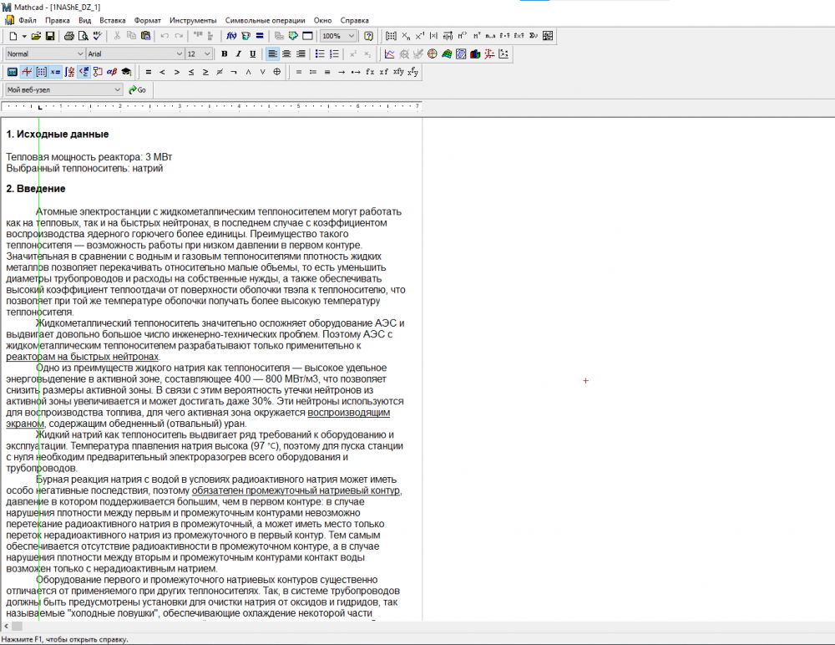Toggle Italic text formatting
The width and height of the screenshot is (835, 645).
(238, 53)
